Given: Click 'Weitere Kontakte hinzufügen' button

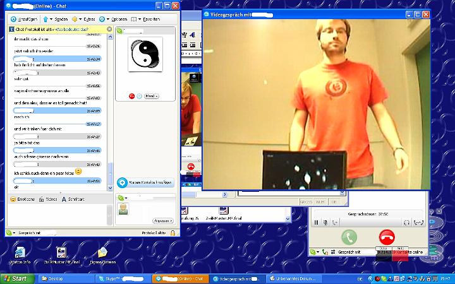Looking at the screenshot, I should tap(146, 182).
